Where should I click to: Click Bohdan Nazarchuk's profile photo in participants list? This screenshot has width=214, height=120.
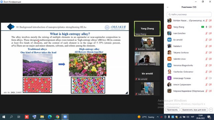pos(170,21)
